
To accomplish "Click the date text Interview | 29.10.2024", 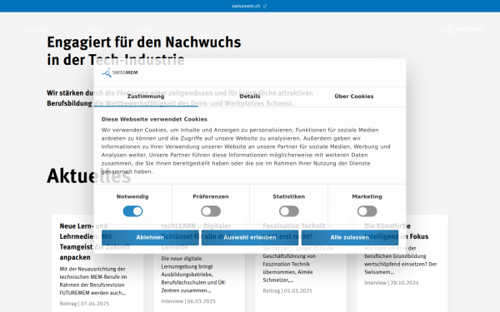I will (392, 283).
